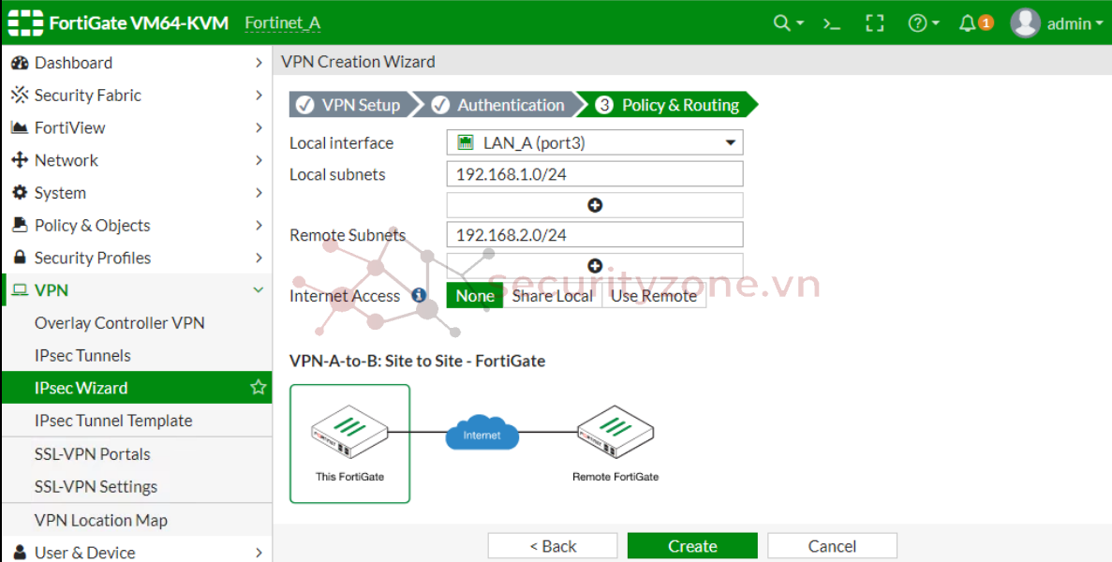Expand the Dashboard menu chevron
The width and height of the screenshot is (1112, 562).
pos(259,63)
